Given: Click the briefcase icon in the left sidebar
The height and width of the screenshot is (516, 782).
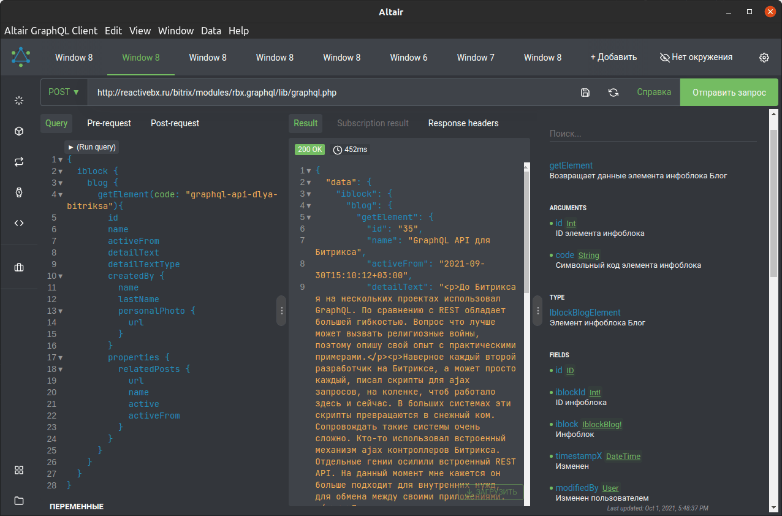Looking at the screenshot, I should point(19,267).
